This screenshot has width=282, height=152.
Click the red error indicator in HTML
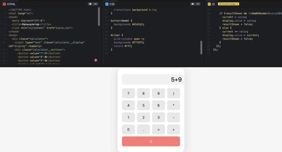tap(96, 60)
